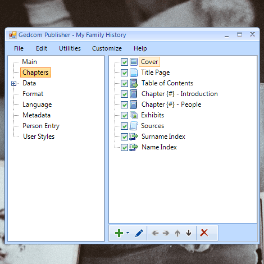Disable the Exhibits checkbox
264x264 pixels.
(124, 115)
